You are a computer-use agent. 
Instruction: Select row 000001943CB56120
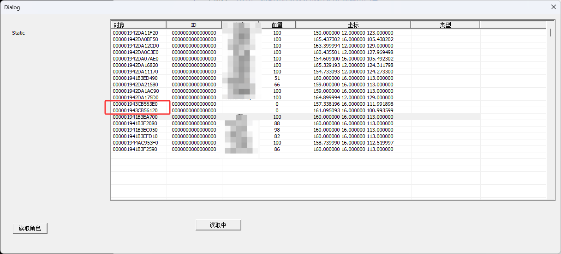pos(296,110)
